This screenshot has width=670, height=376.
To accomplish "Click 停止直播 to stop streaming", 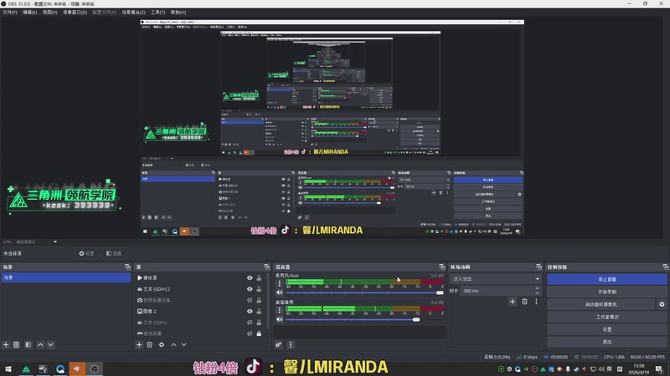I will click(x=607, y=279).
